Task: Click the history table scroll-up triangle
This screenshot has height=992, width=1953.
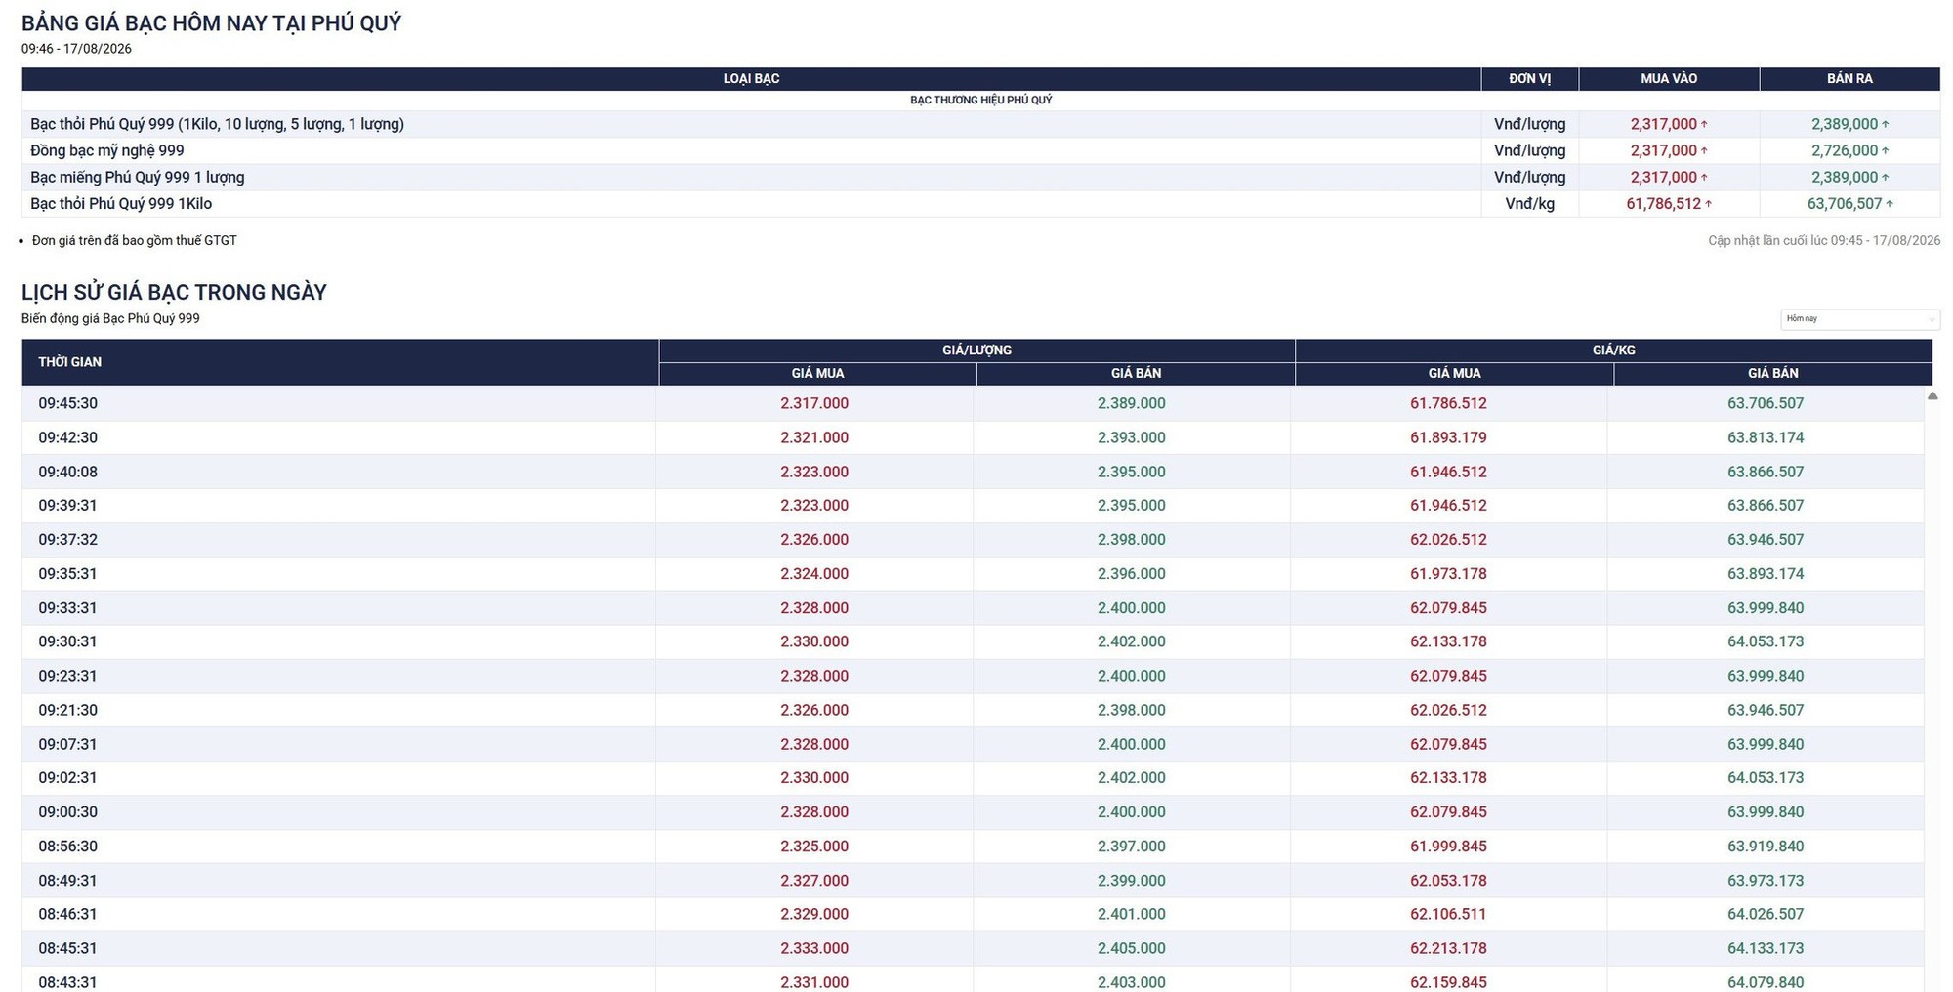Action: click(1932, 395)
